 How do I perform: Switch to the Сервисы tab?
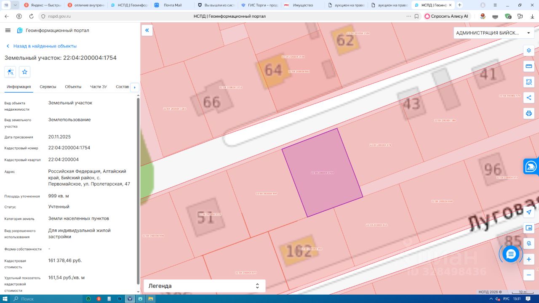tap(48, 87)
